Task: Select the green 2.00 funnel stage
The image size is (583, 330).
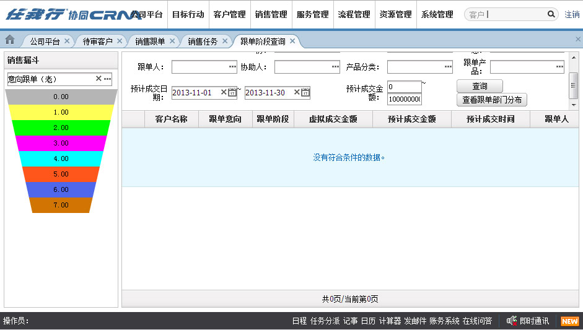Action: (x=61, y=128)
